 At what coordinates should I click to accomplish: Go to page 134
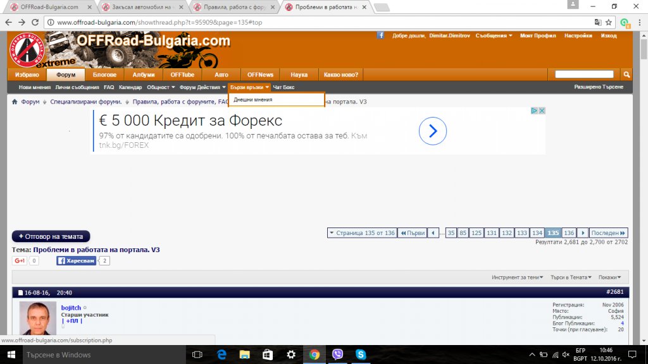(537, 233)
